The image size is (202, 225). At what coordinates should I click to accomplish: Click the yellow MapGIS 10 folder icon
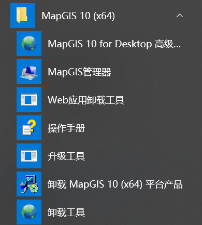(23, 16)
